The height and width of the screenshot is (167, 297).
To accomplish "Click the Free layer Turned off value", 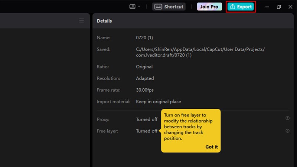I will tap(147, 131).
